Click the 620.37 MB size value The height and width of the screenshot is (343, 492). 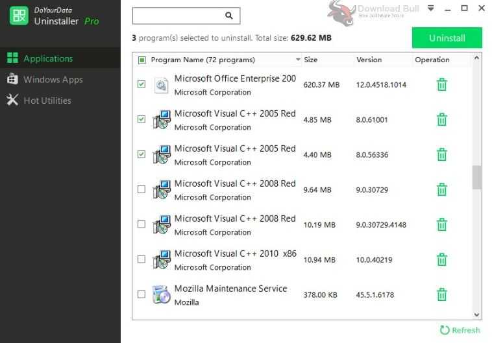point(321,85)
